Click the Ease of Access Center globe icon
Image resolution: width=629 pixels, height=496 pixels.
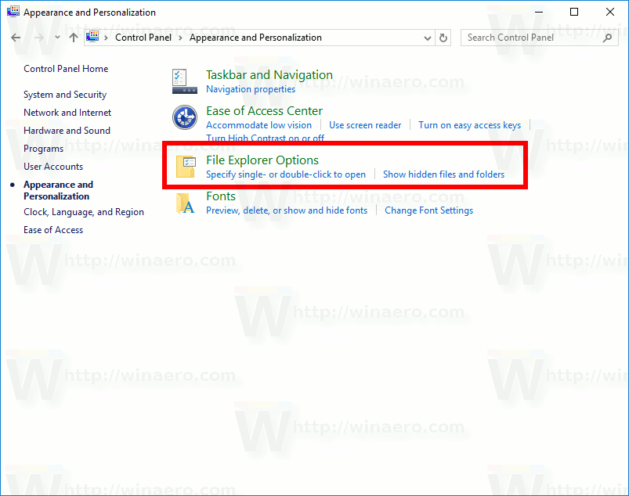tap(184, 117)
